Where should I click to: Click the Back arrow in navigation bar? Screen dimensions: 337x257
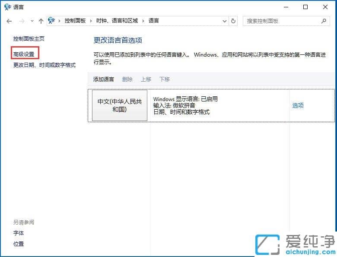click(9, 21)
